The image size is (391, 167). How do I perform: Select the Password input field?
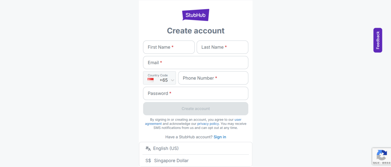[196, 93]
